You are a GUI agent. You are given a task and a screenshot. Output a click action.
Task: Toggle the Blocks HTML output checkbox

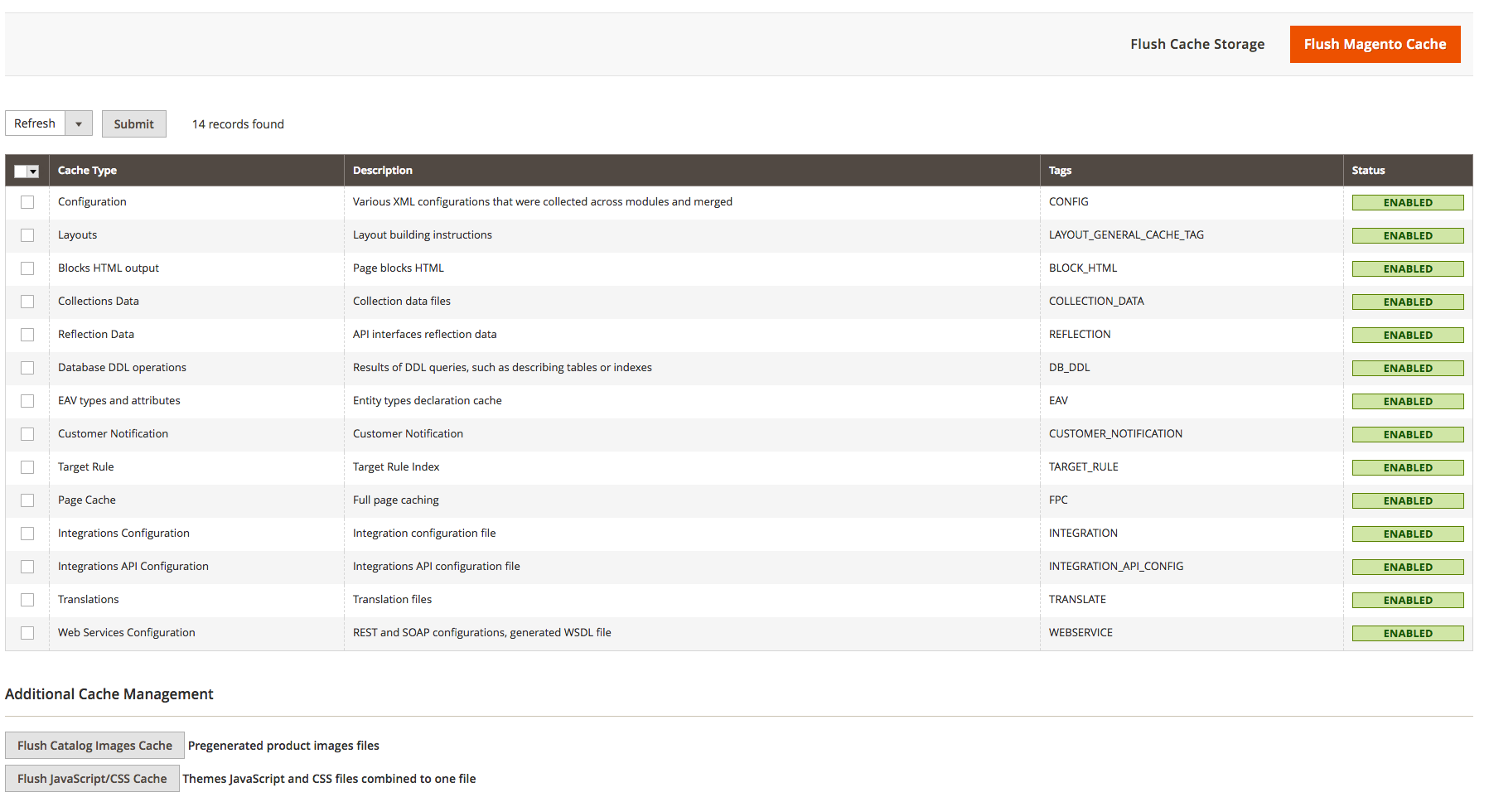coord(27,268)
